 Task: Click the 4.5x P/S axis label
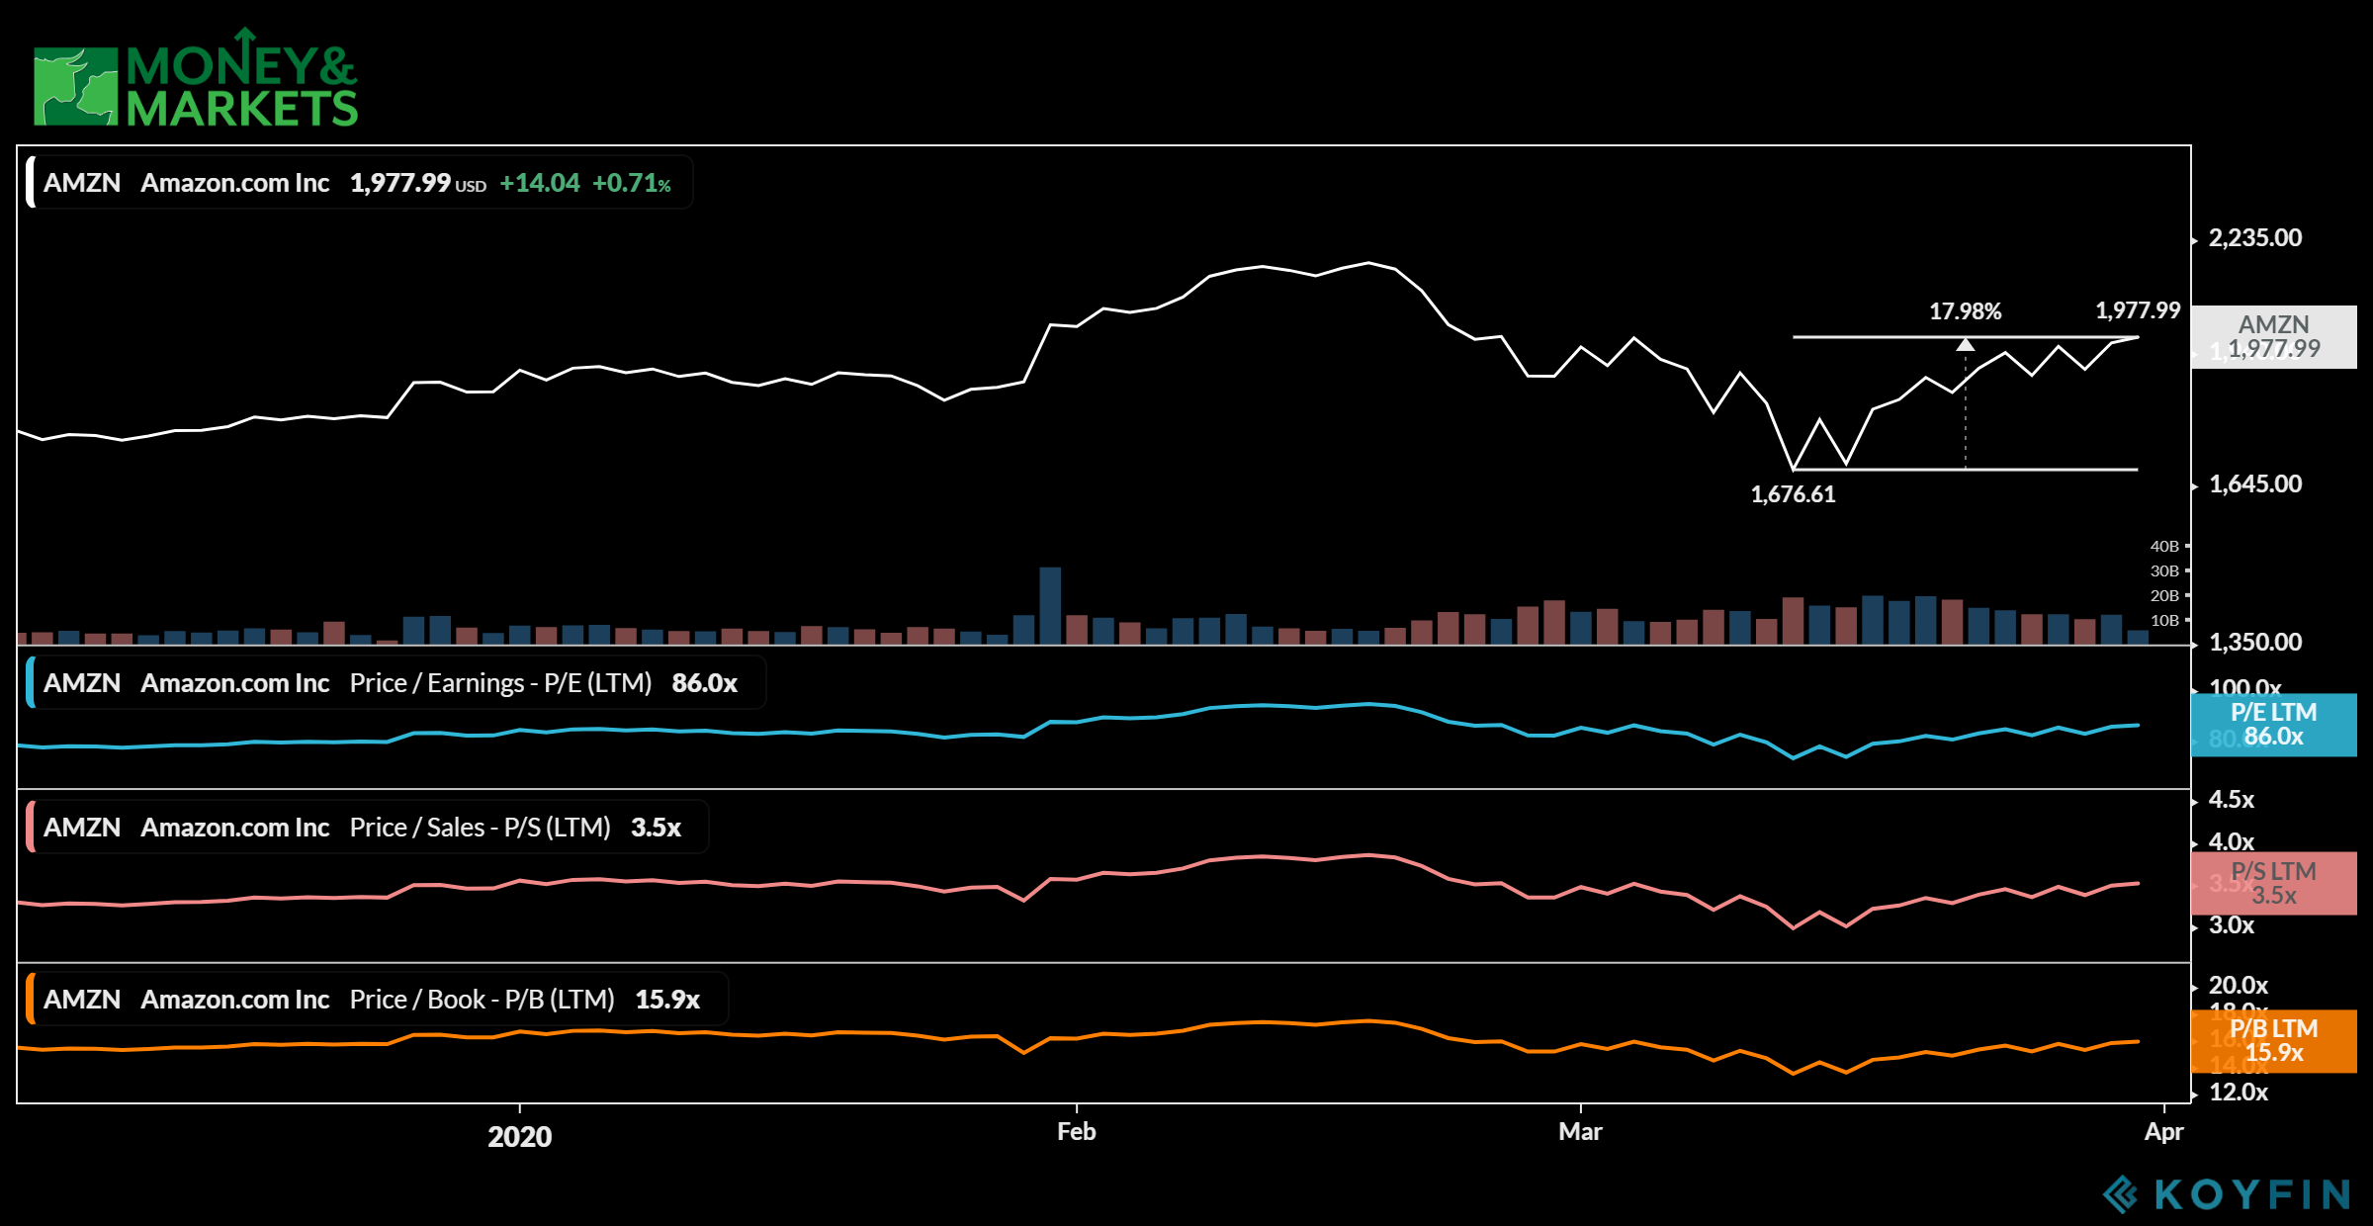pyautogui.click(x=2233, y=800)
